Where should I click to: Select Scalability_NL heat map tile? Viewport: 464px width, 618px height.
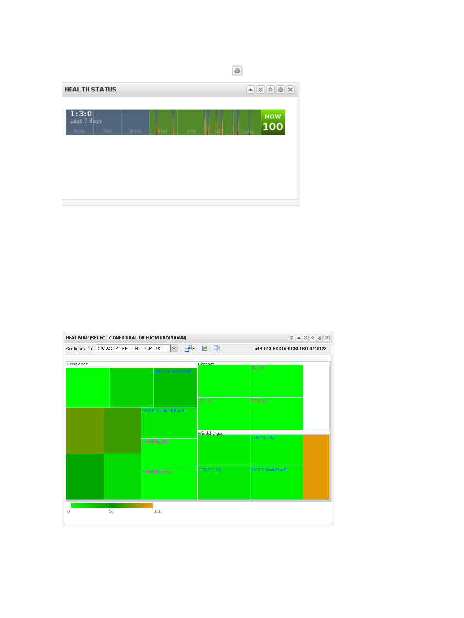pyautogui.click(x=169, y=454)
